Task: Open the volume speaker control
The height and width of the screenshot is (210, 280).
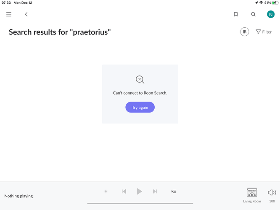Action: (272, 192)
